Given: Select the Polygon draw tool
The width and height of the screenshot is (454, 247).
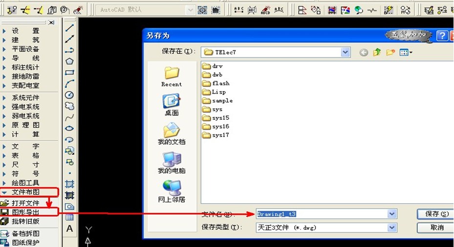Looking at the screenshot, I should pyautogui.click(x=69, y=61).
